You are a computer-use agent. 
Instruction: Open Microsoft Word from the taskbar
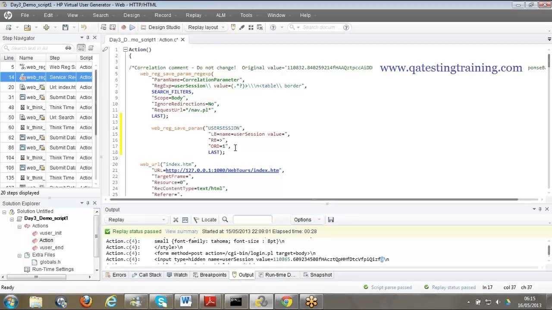click(x=186, y=301)
